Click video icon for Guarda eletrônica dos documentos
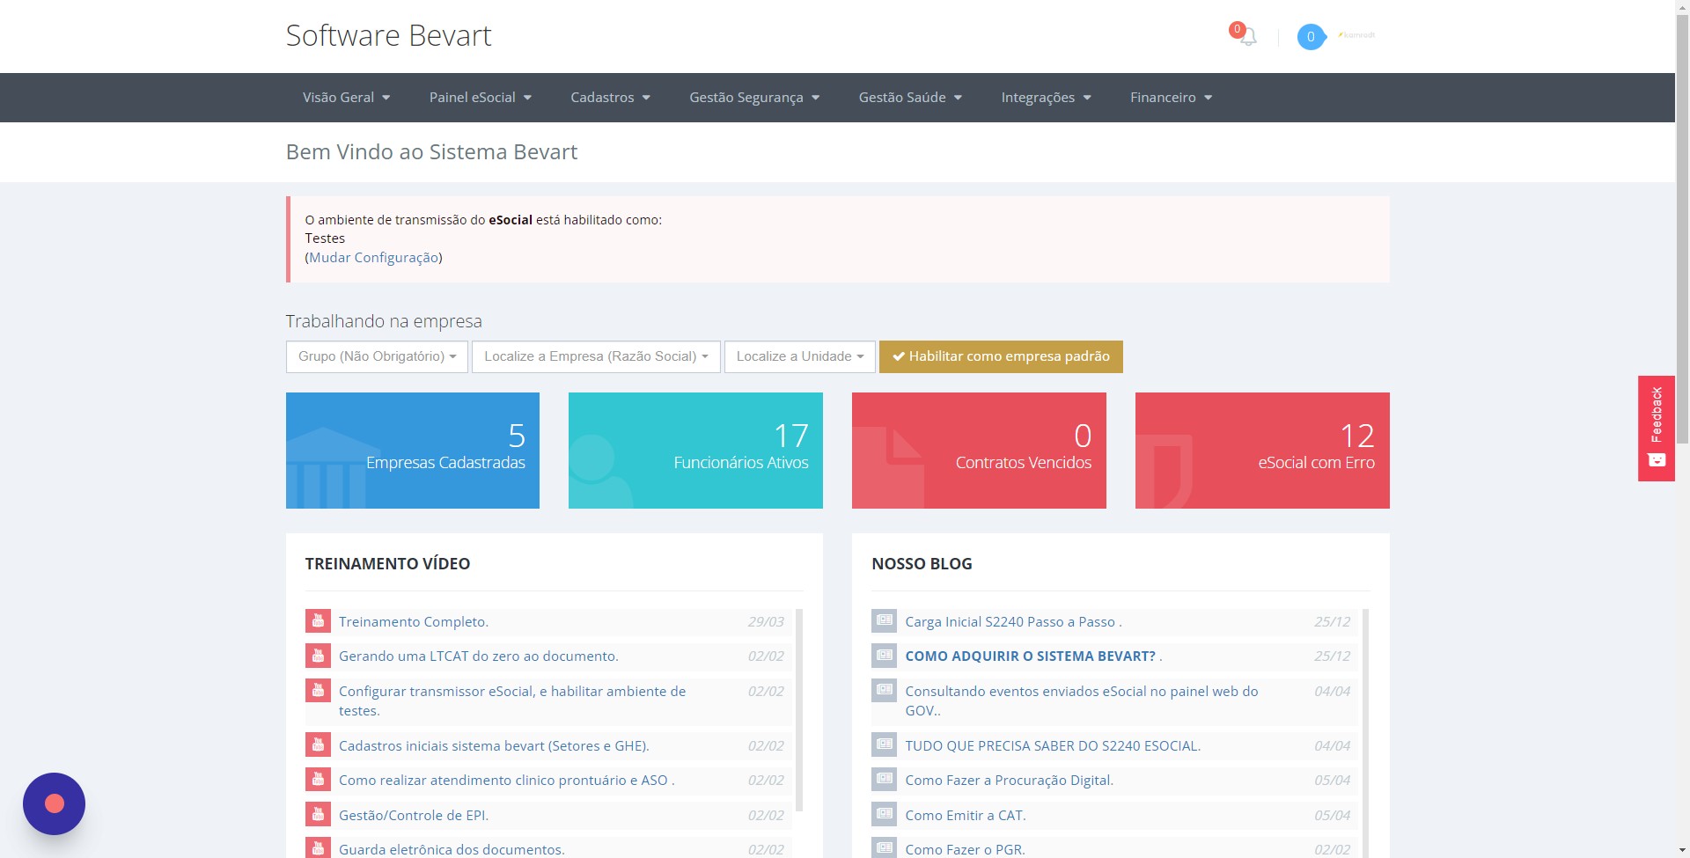Viewport: 1690px width, 858px height. coord(318,848)
